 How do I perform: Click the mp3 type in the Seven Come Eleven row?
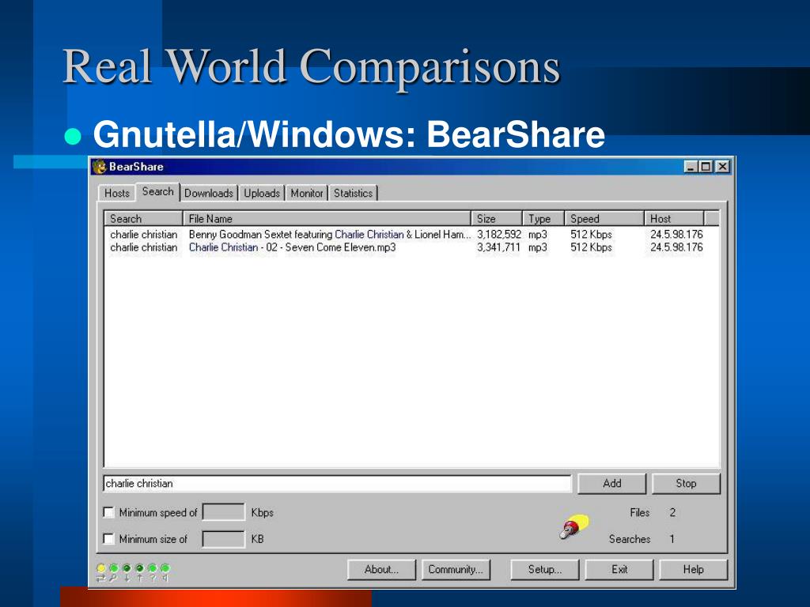(538, 247)
